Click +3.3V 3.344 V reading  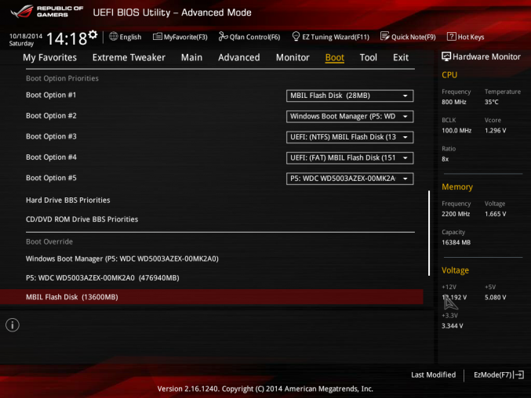click(453, 326)
